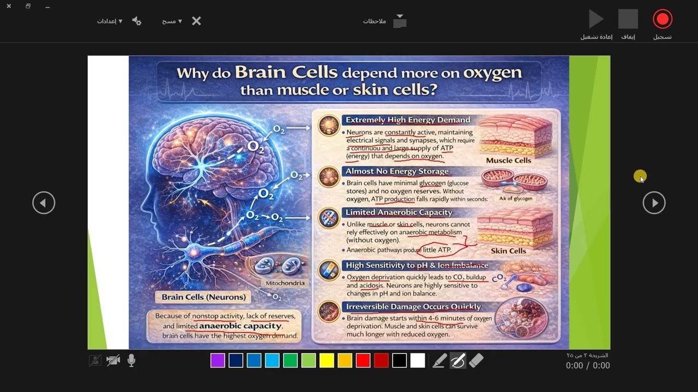This screenshot has width=698, height=392.
Task: Select the black ink color
Action: click(399, 360)
